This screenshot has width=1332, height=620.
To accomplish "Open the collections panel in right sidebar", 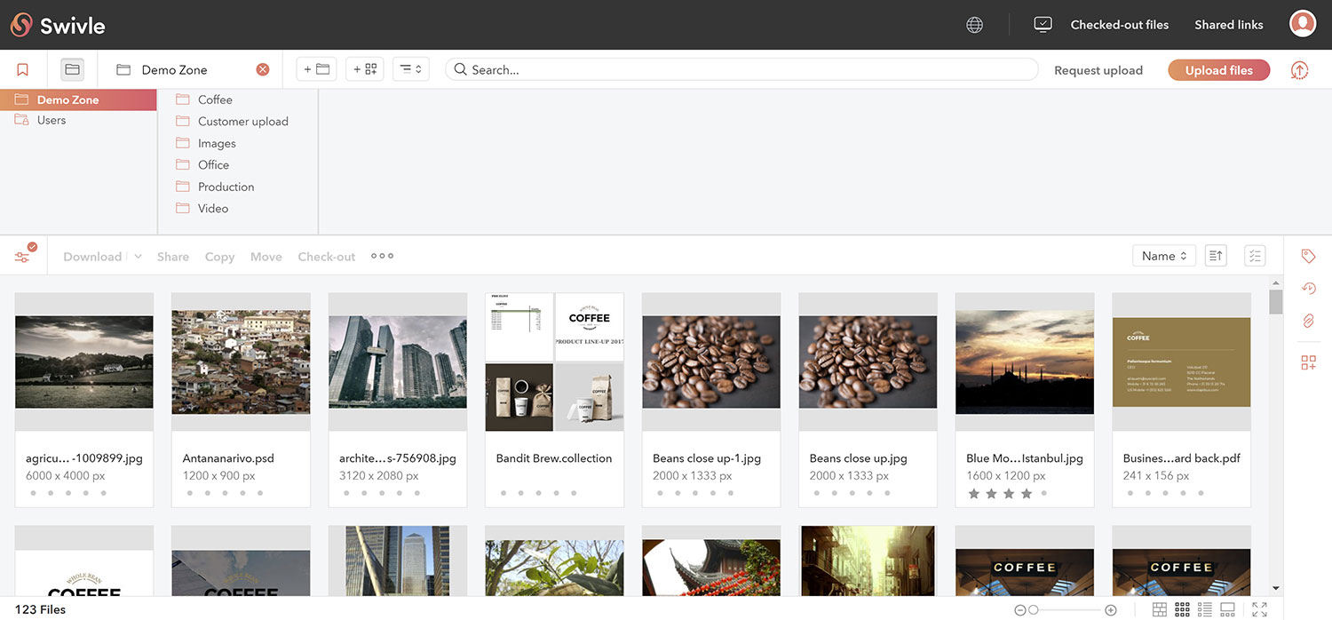I will coord(1308,362).
